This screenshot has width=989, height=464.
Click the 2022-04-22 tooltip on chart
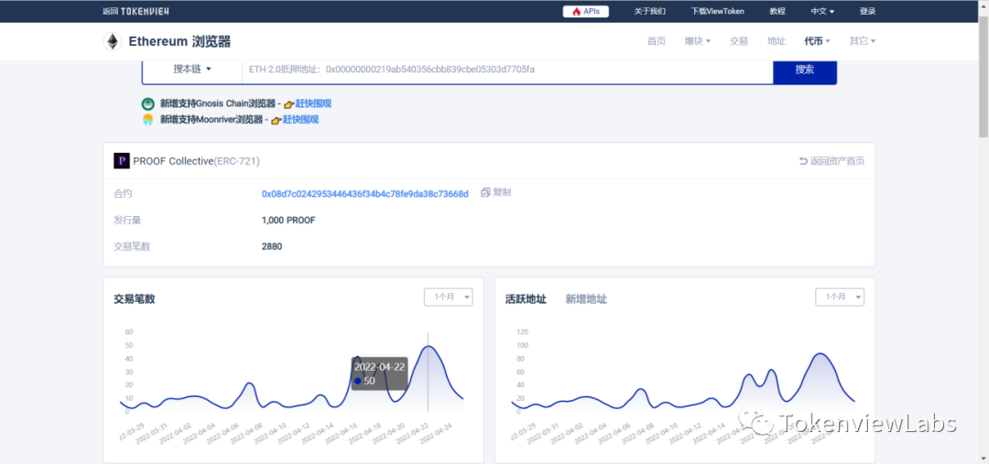[x=379, y=373]
